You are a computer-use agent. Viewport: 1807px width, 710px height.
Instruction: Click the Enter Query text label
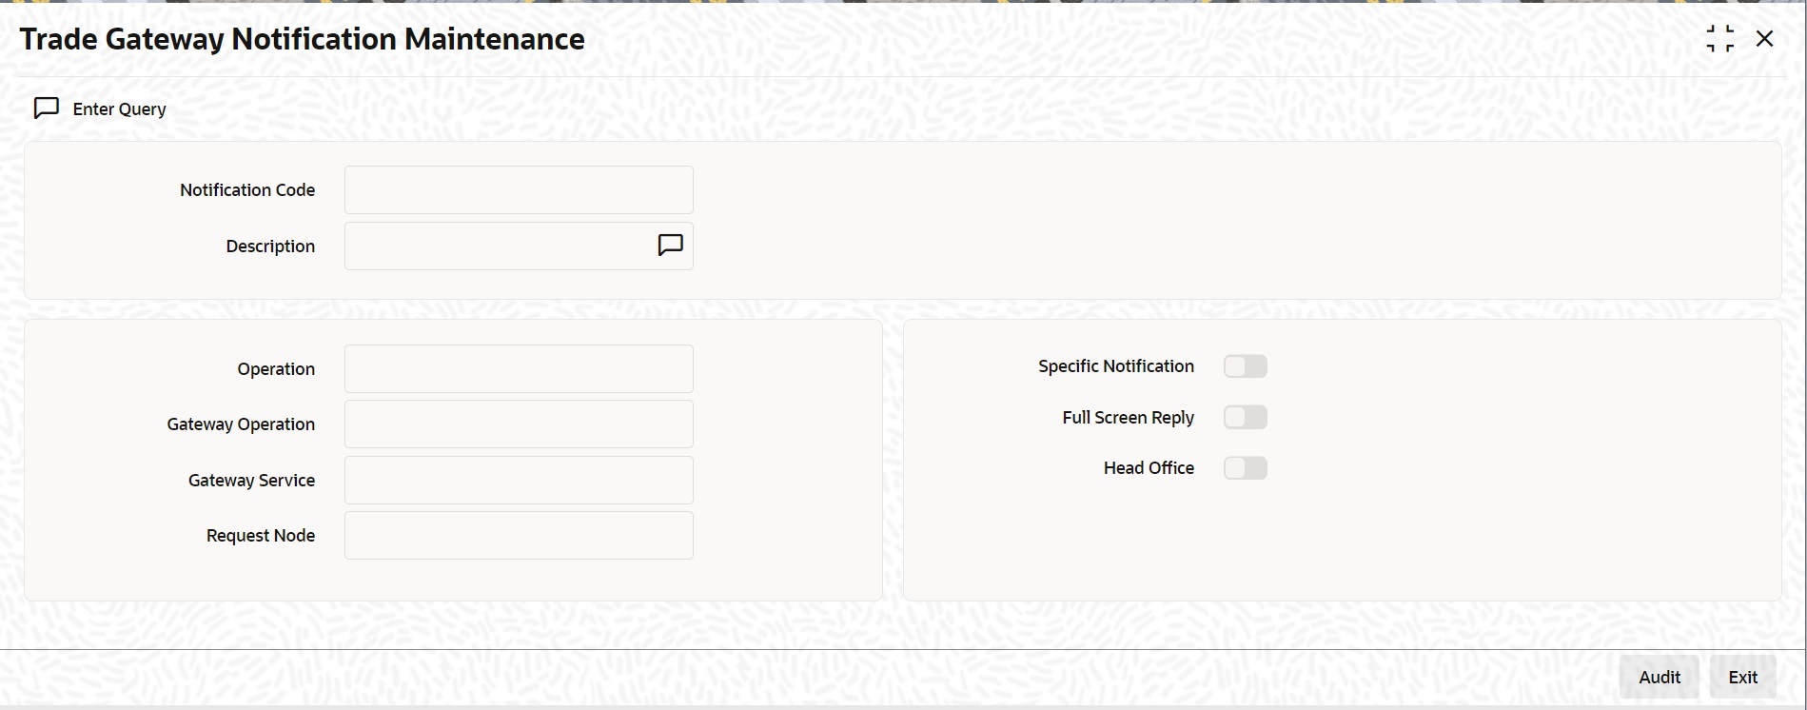click(120, 109)
